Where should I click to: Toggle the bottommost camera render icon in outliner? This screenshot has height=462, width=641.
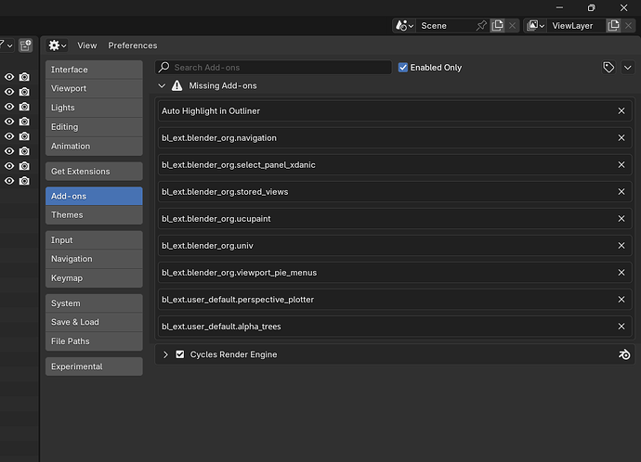(x=24, y=181)
